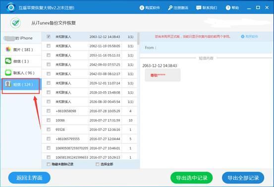Enable the 隐藏未删除记录 checkbox
Screen dimensions: 274x187
[49, 164]
